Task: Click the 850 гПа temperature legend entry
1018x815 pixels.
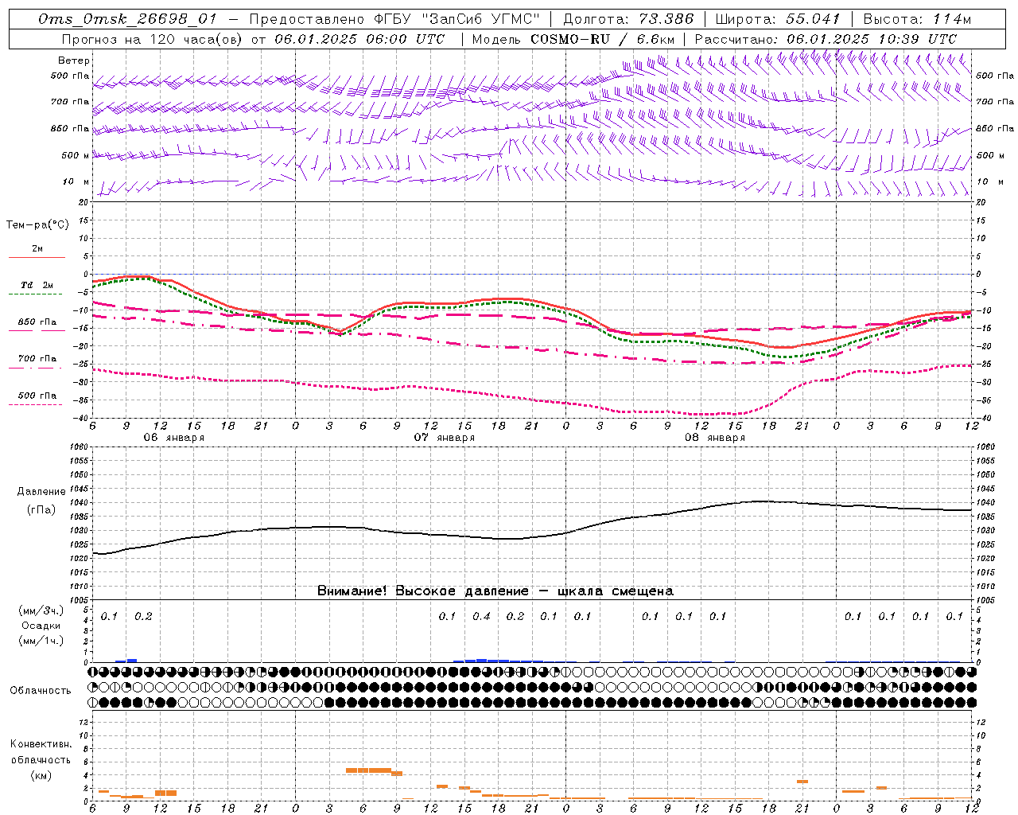Action: click(x=37, y=322)
